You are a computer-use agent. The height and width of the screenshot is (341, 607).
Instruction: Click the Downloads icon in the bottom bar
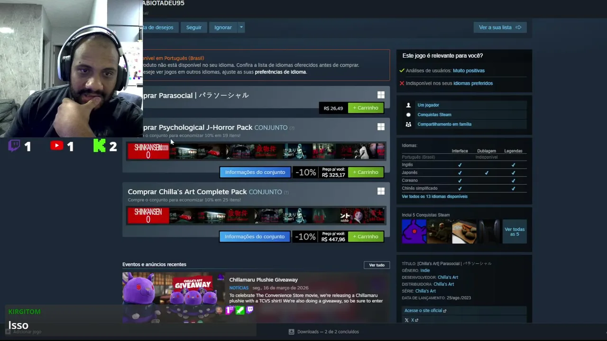(x=291, y=332)
